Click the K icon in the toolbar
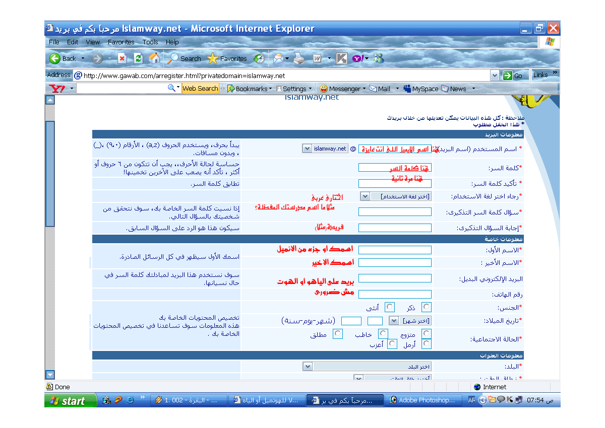The image size is (605, 428). (x=342, y=58)
